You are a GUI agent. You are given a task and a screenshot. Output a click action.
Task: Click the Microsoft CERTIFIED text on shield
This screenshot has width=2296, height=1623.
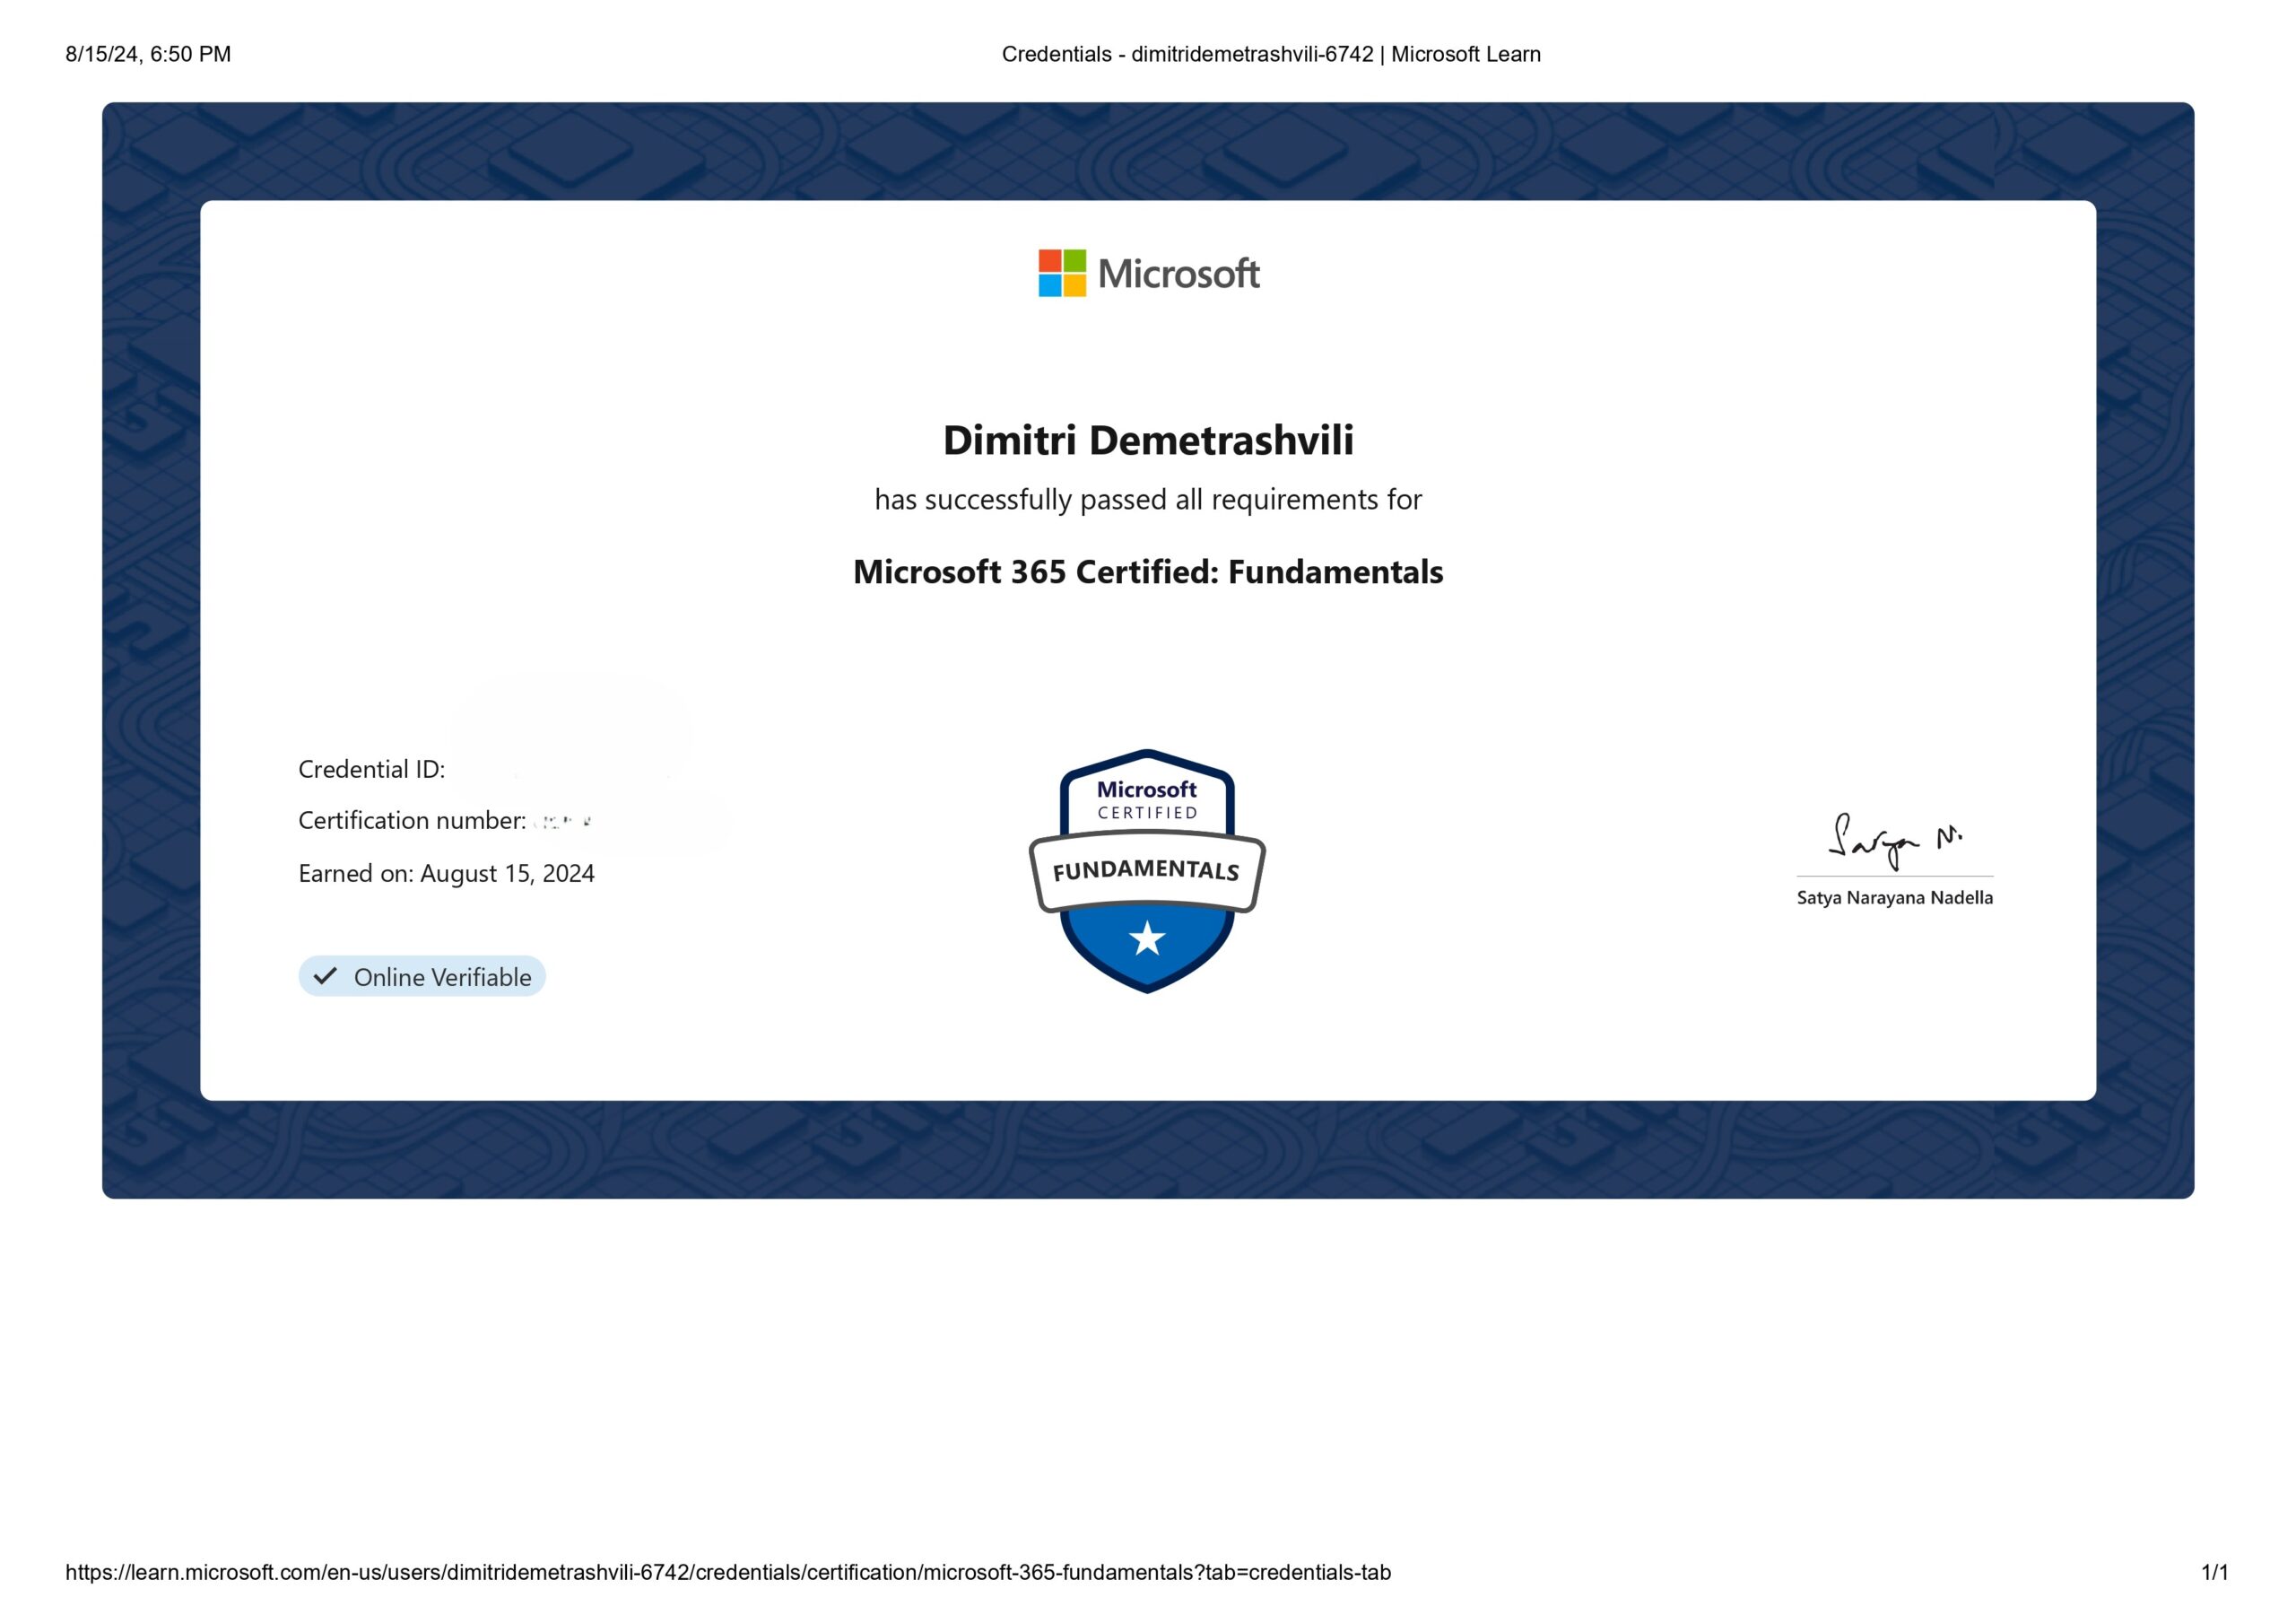[x=1146, y=800]
